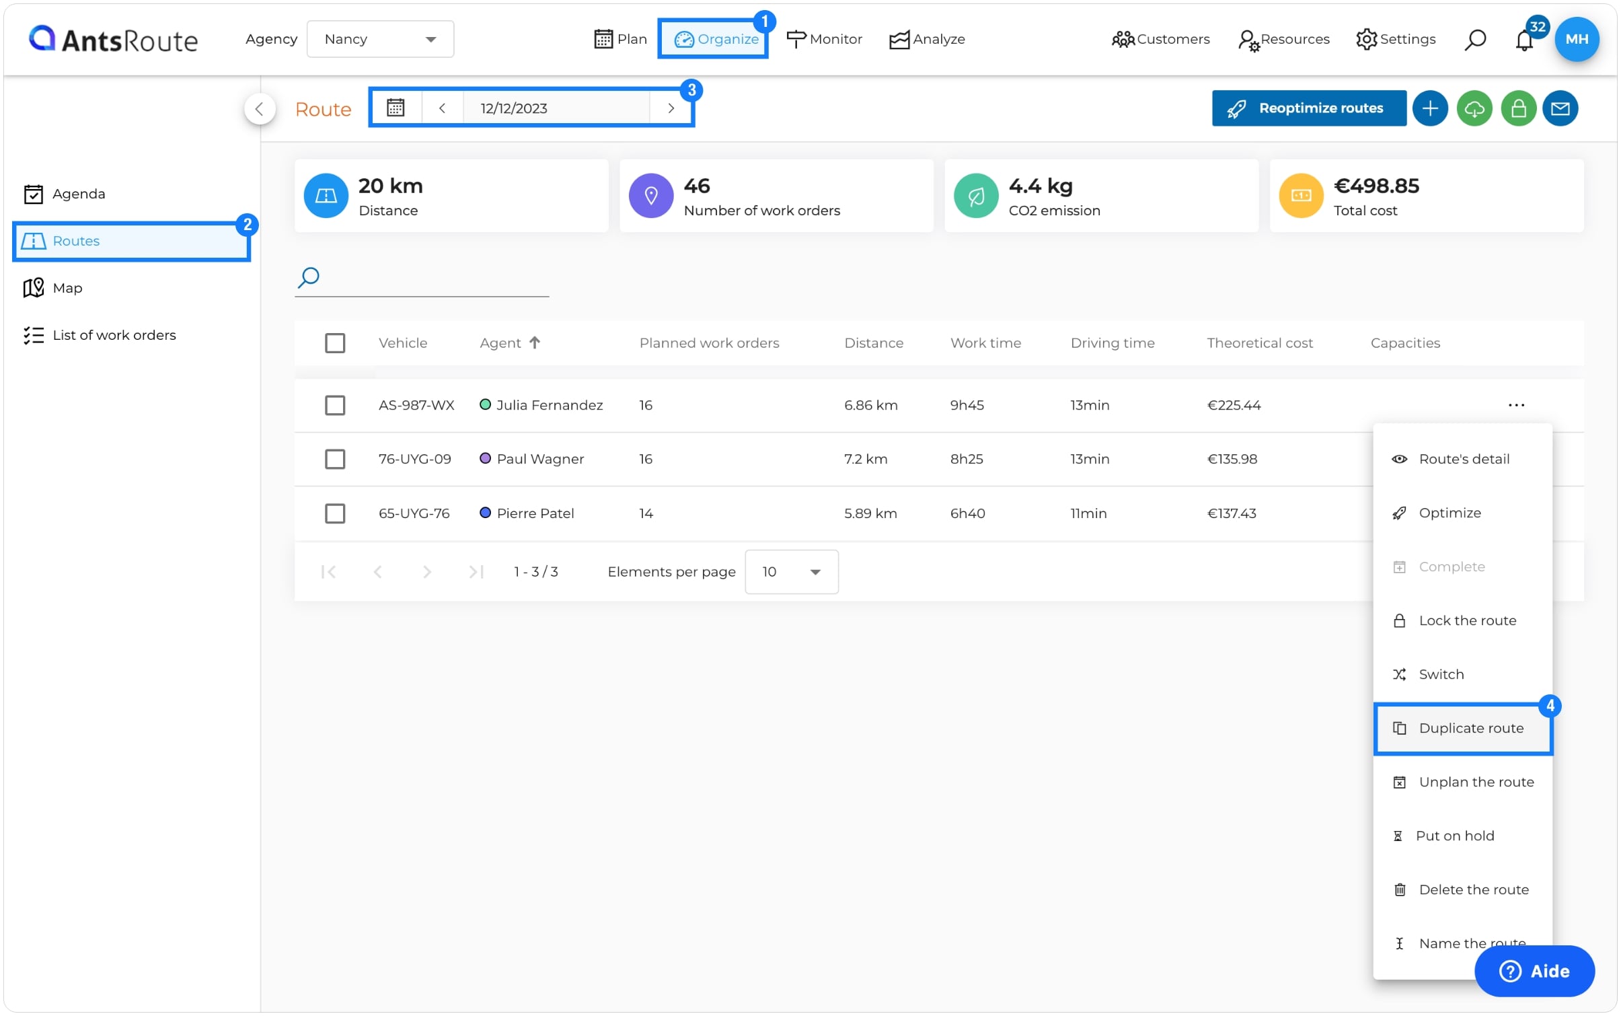Tick checkbox for vehicle 65-UYG-76
This screenshot has width=1621, height=1016.
(335, 513)
